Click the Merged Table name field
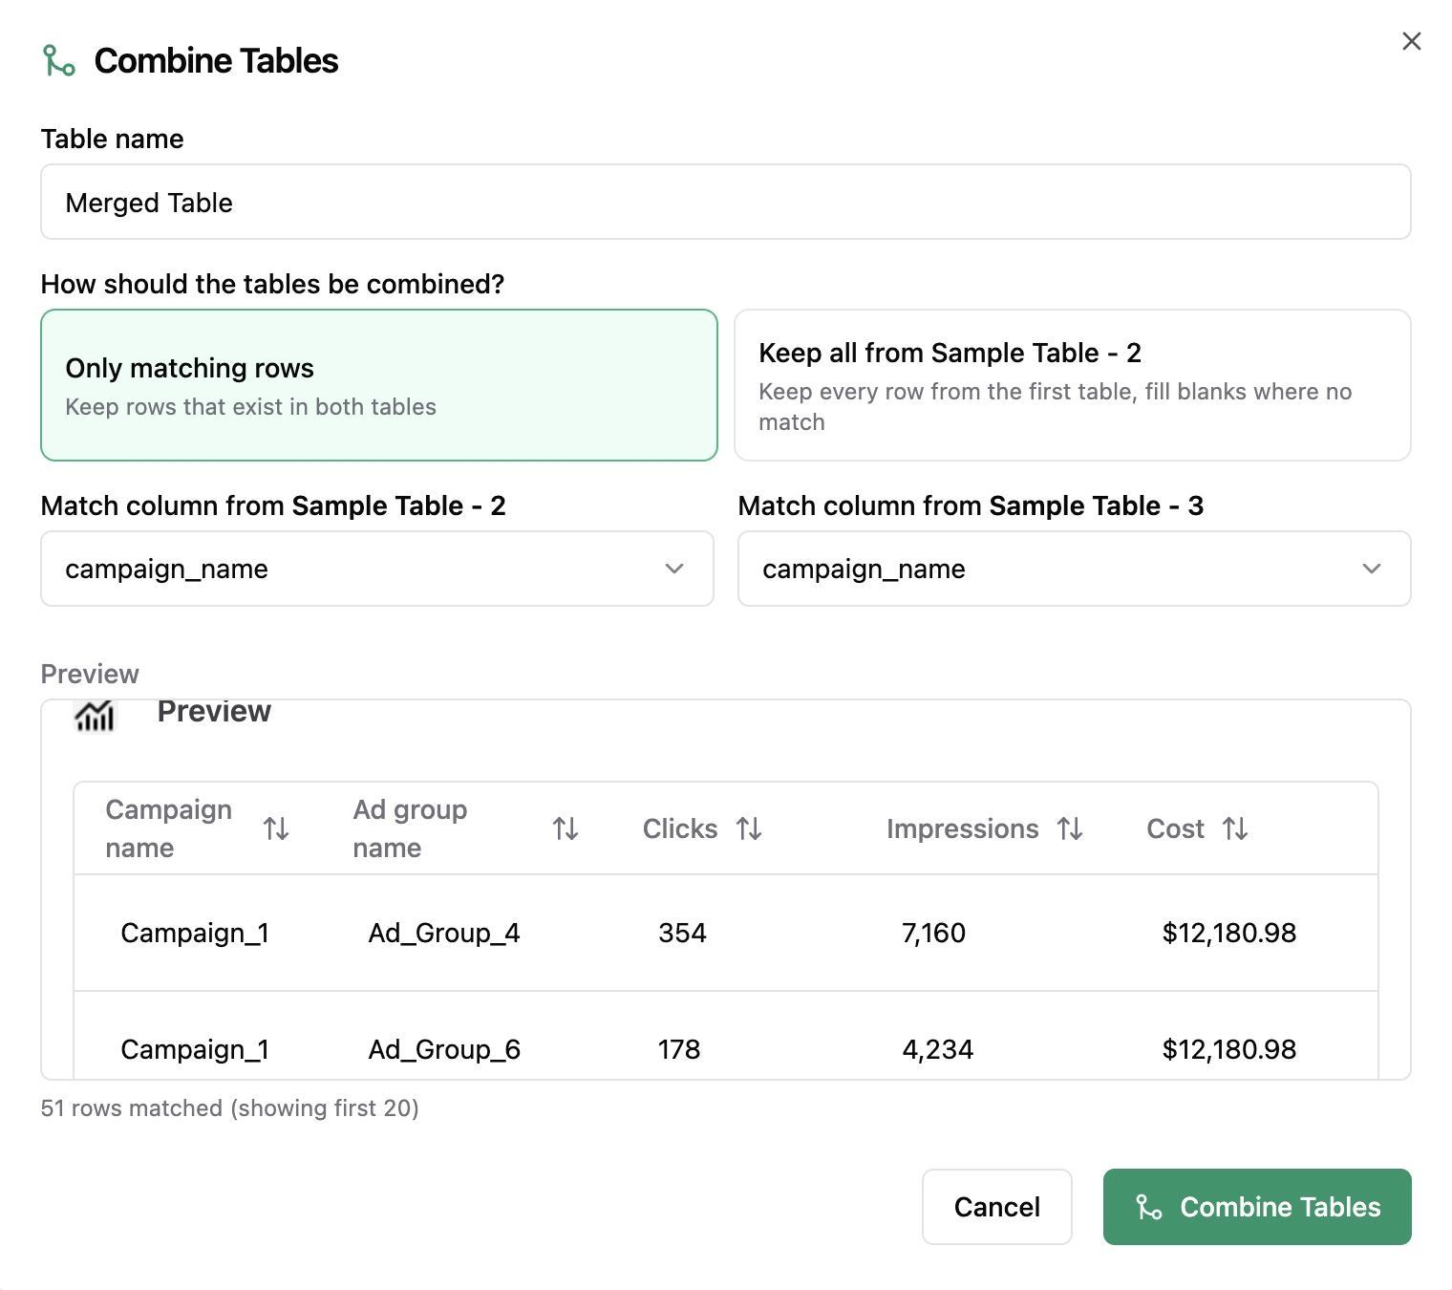The width and height of the screenshot is (1452, 1290). click(x=725, y=203)
